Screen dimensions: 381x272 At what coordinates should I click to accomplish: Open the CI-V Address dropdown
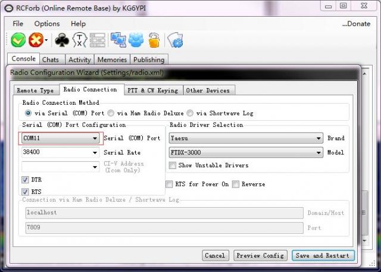point(61,167)
